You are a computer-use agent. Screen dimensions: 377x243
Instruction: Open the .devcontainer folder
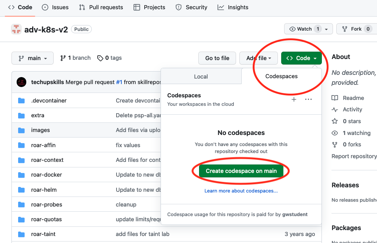point(49,100)
